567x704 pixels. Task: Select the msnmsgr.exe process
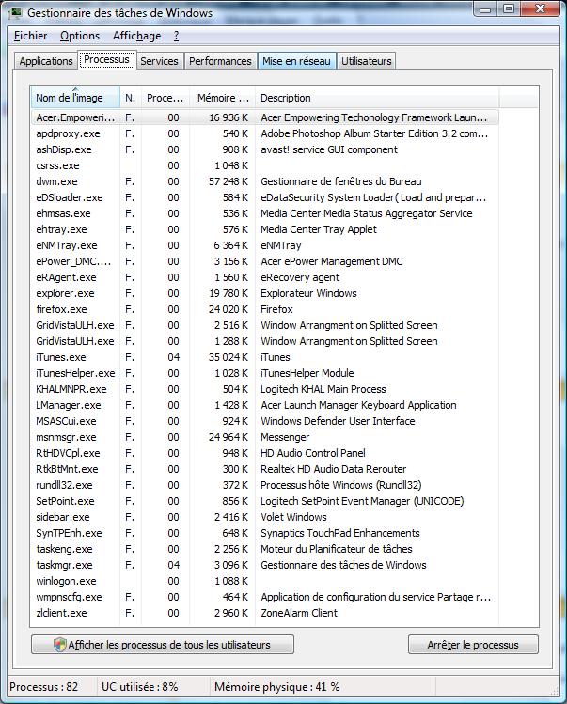265,437
